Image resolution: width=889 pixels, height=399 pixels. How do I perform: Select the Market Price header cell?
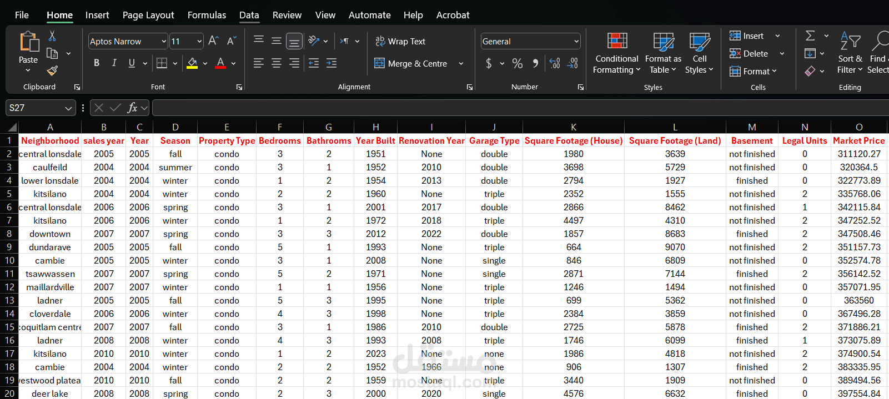tap(859, 140)
